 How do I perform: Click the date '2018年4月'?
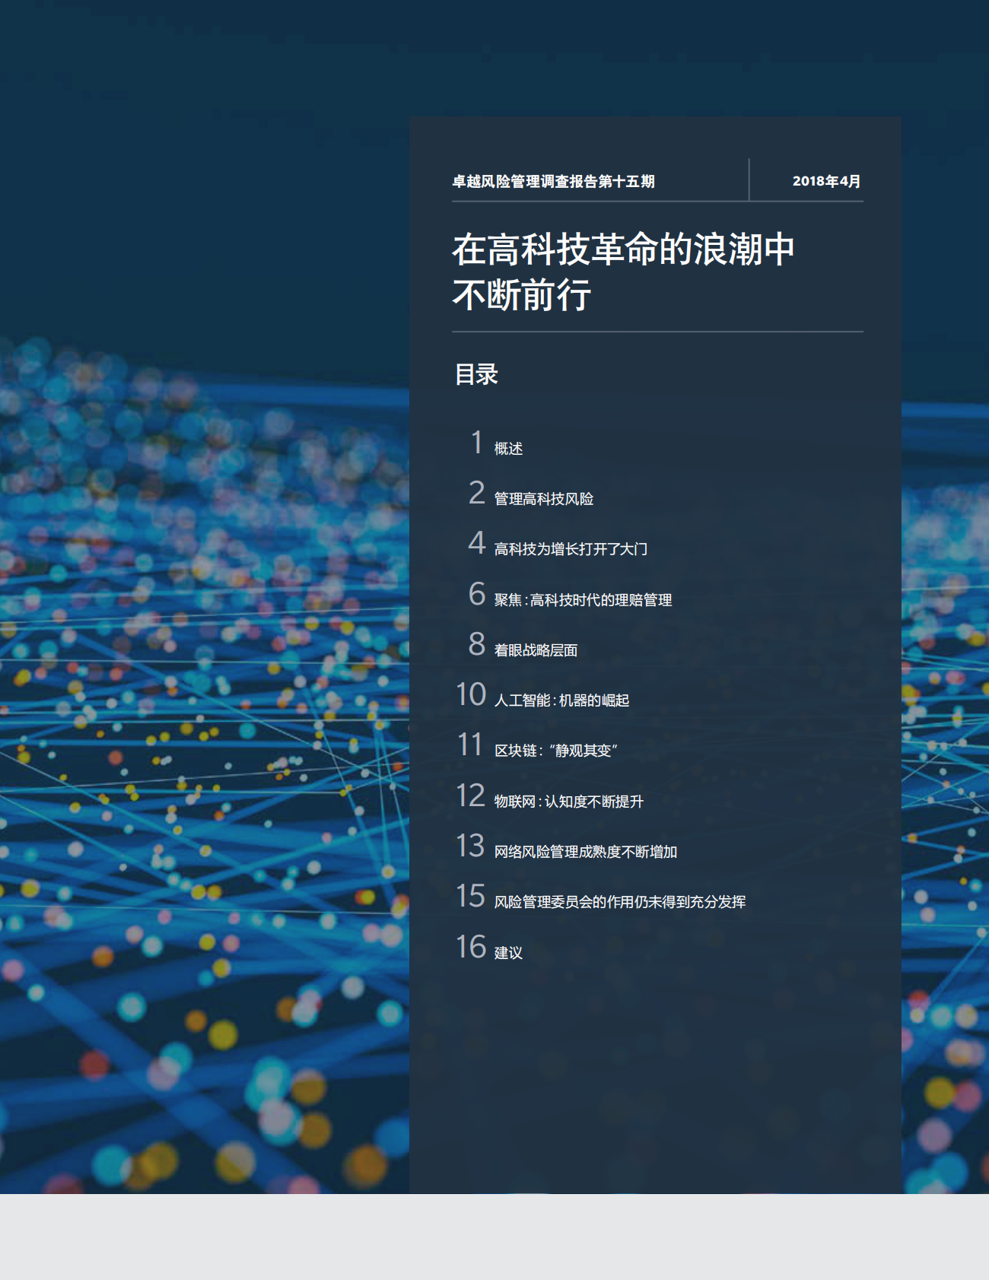pos(826,182)
